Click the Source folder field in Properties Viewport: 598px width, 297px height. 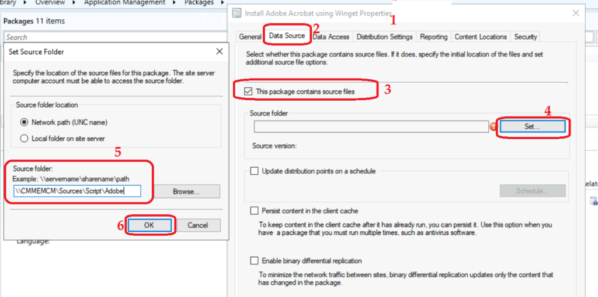(371, 127)
